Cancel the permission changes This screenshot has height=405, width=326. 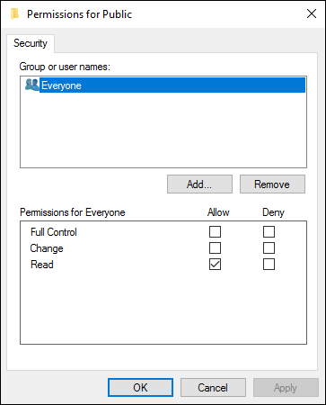[x=213, y=388]
